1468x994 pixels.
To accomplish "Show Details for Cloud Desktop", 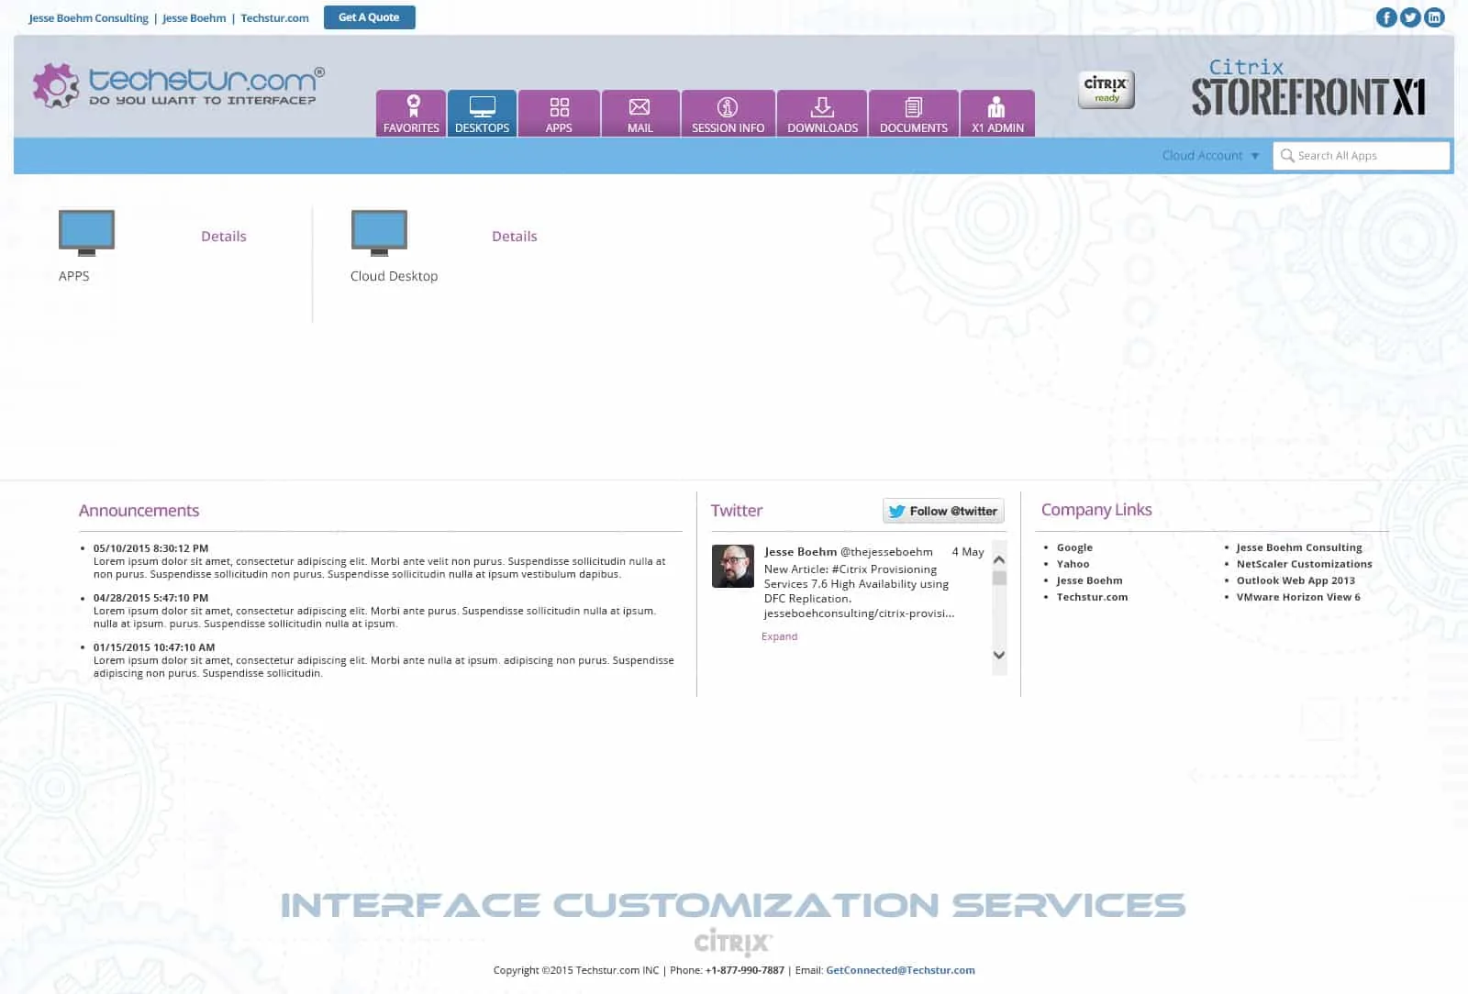I will pyautogui.click(x=515, y=237).
